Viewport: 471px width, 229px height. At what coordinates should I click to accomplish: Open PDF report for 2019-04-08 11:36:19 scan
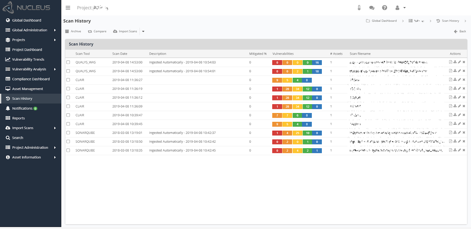[x=450, y=88]
